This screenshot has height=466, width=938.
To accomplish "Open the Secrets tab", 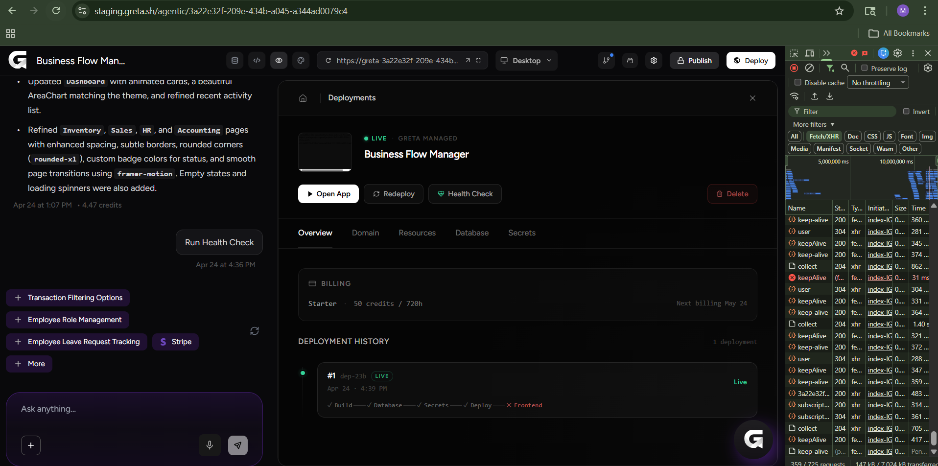I will point(522,233).
